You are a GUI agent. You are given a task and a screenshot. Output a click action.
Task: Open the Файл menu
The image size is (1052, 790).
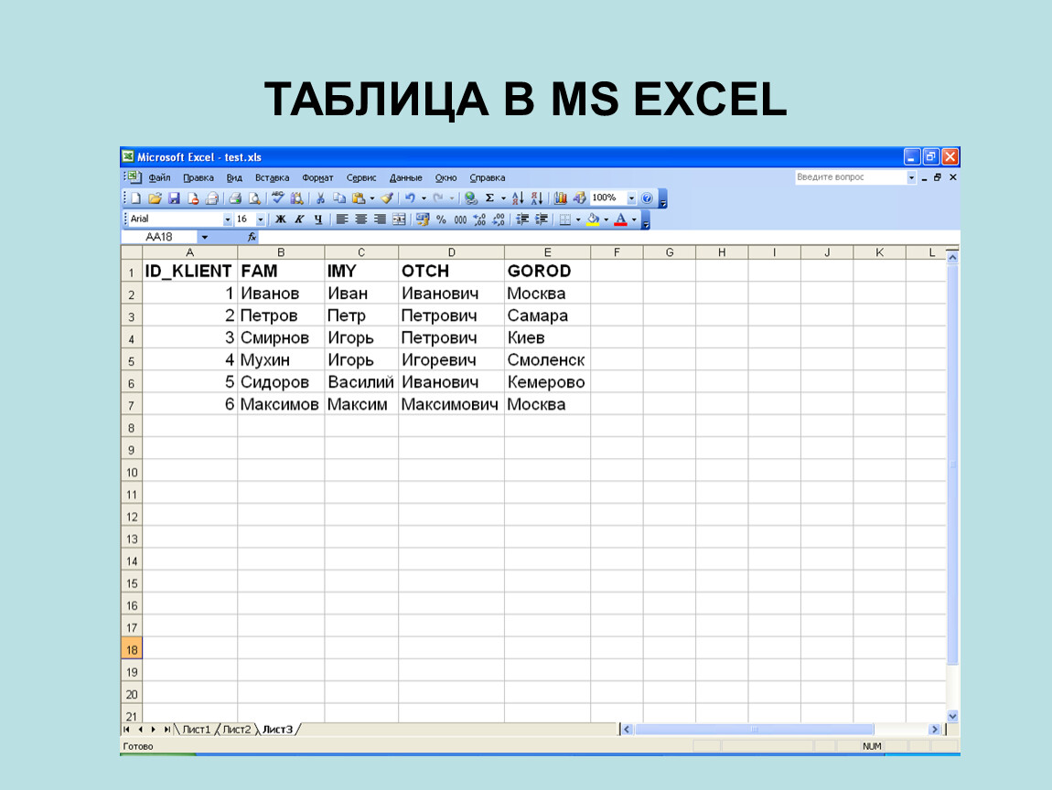[x=160, y=177]
